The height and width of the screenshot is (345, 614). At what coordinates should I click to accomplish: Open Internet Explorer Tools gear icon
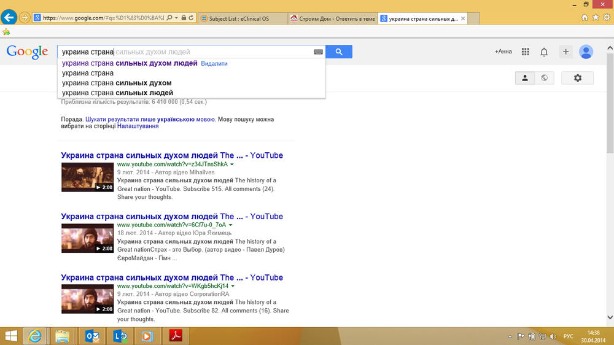[607, 17]
